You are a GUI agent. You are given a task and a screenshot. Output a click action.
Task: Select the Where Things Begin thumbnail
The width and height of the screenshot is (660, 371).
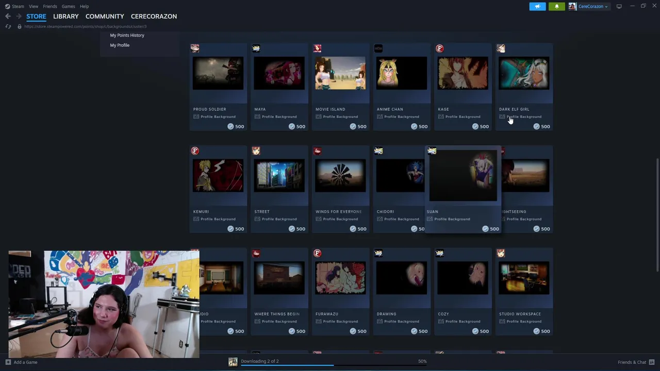coord(279,278)
